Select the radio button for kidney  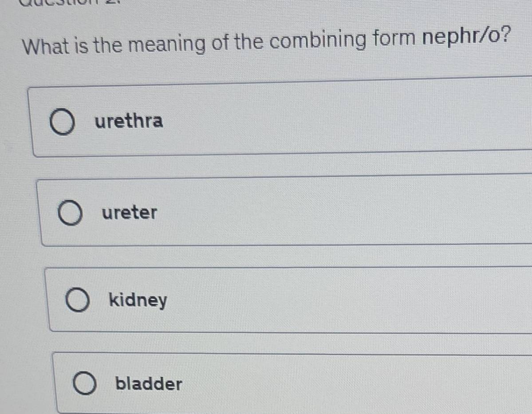click(78, 300)
